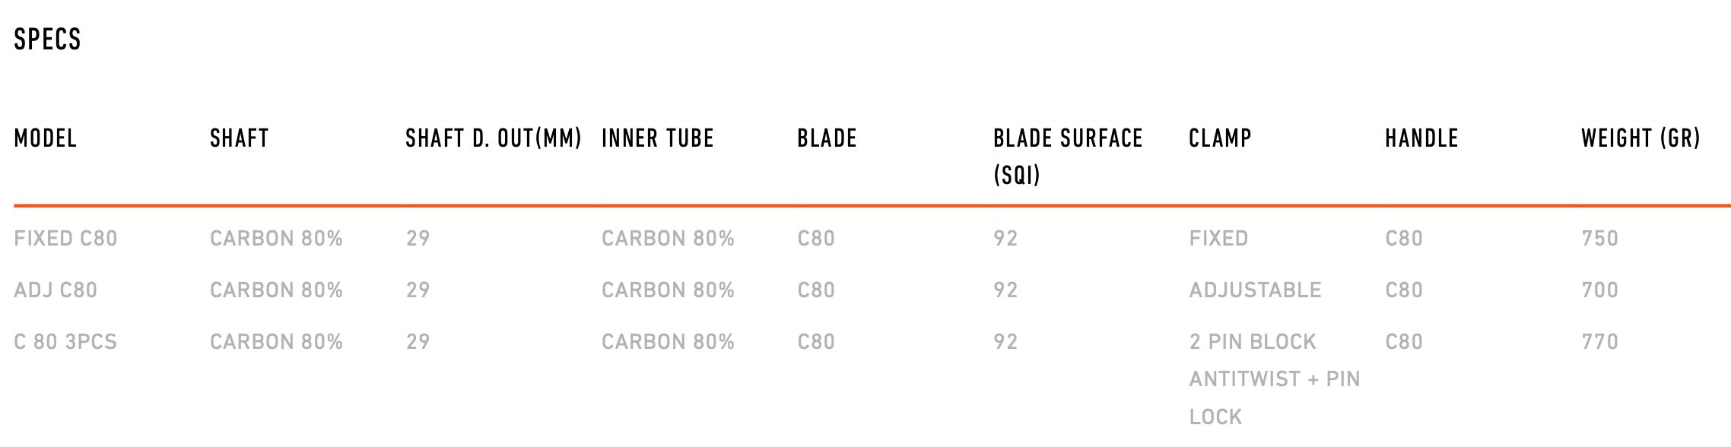Select the CLAMP column header
This screenshot has width=1731, height=447.
click(1220, 138)
